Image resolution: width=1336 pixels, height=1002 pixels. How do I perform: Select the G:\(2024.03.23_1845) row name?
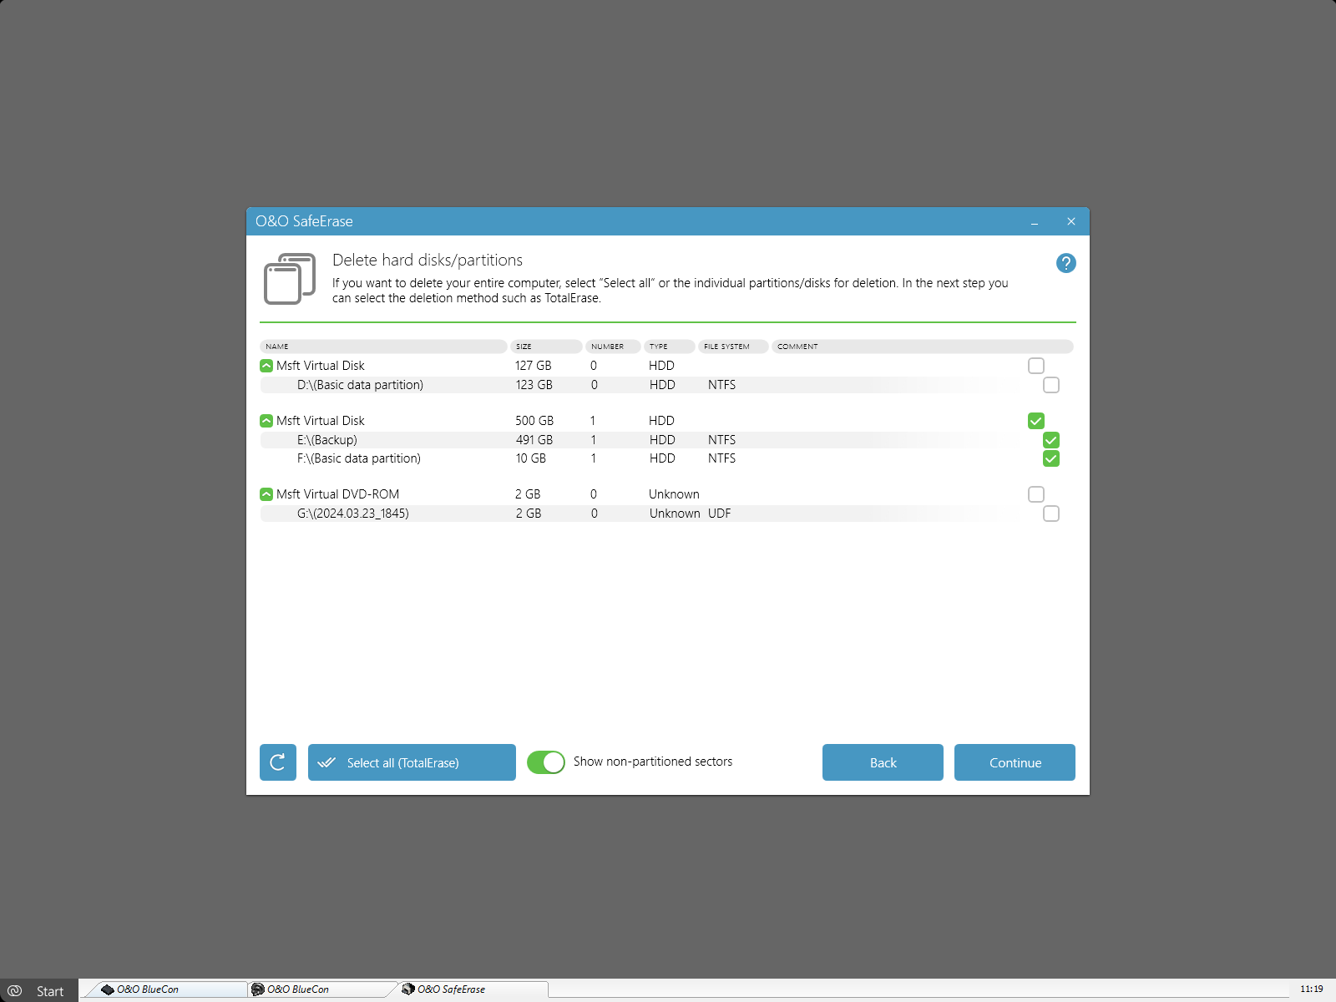(x=352, y=514)
